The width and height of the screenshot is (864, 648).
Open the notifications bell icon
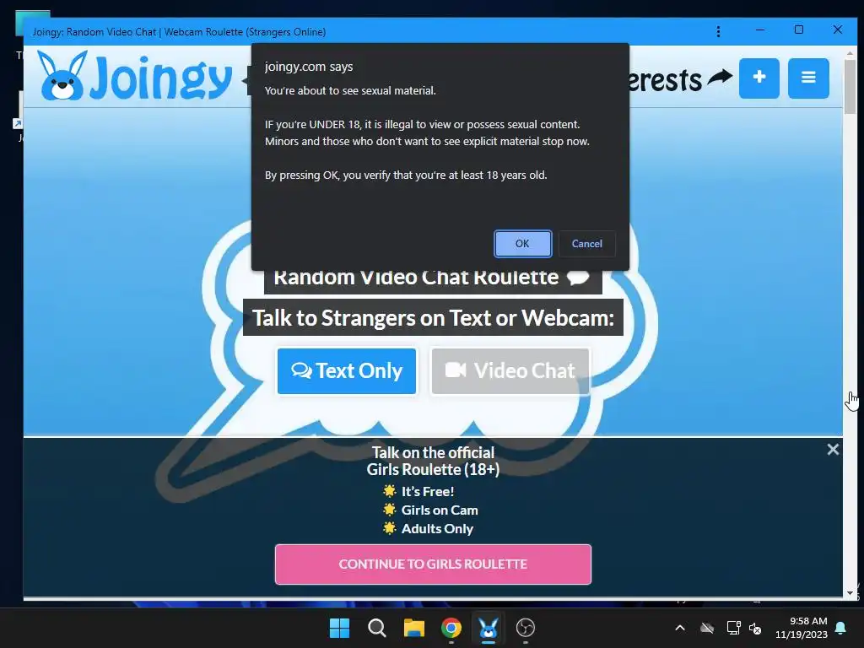841,628
